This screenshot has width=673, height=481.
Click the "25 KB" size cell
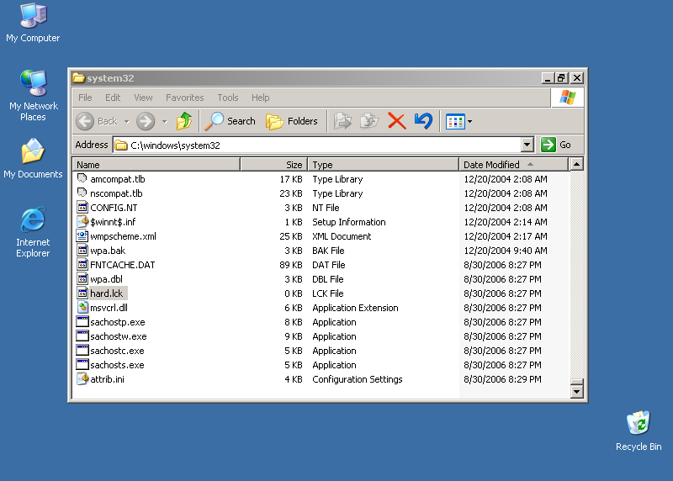[x=291, y=236]
